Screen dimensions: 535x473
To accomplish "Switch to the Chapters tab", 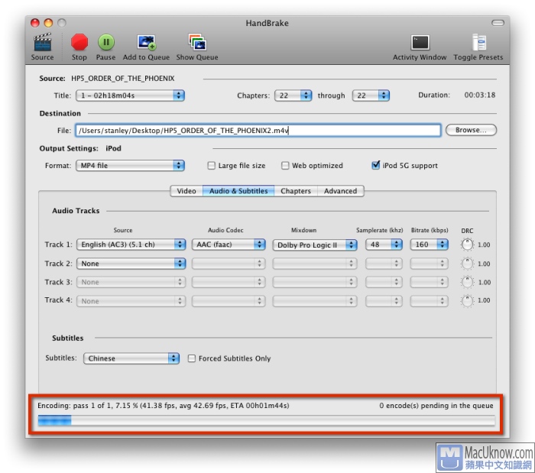I will (x=295, y=191).
